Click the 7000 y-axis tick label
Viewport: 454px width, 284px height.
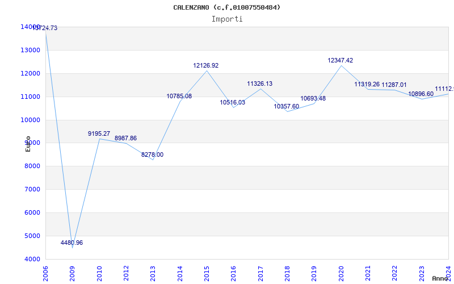30,189
